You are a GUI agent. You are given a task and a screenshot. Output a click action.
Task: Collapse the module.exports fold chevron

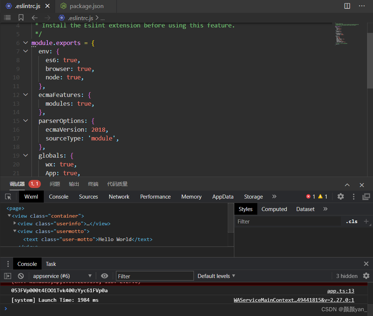(x=26, y=43)
